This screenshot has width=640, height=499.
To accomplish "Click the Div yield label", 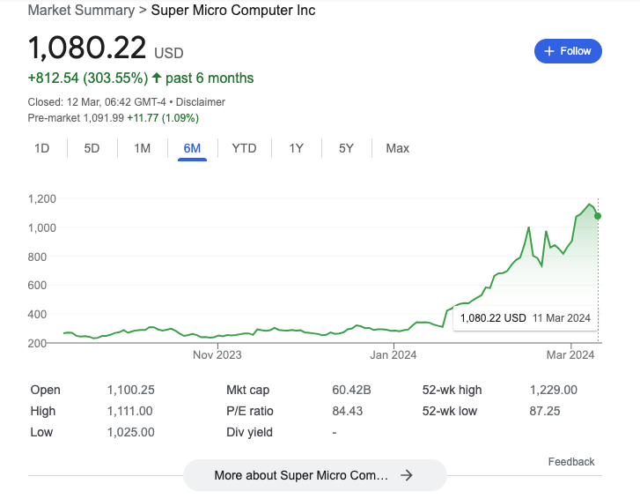I will coord(249,432).
